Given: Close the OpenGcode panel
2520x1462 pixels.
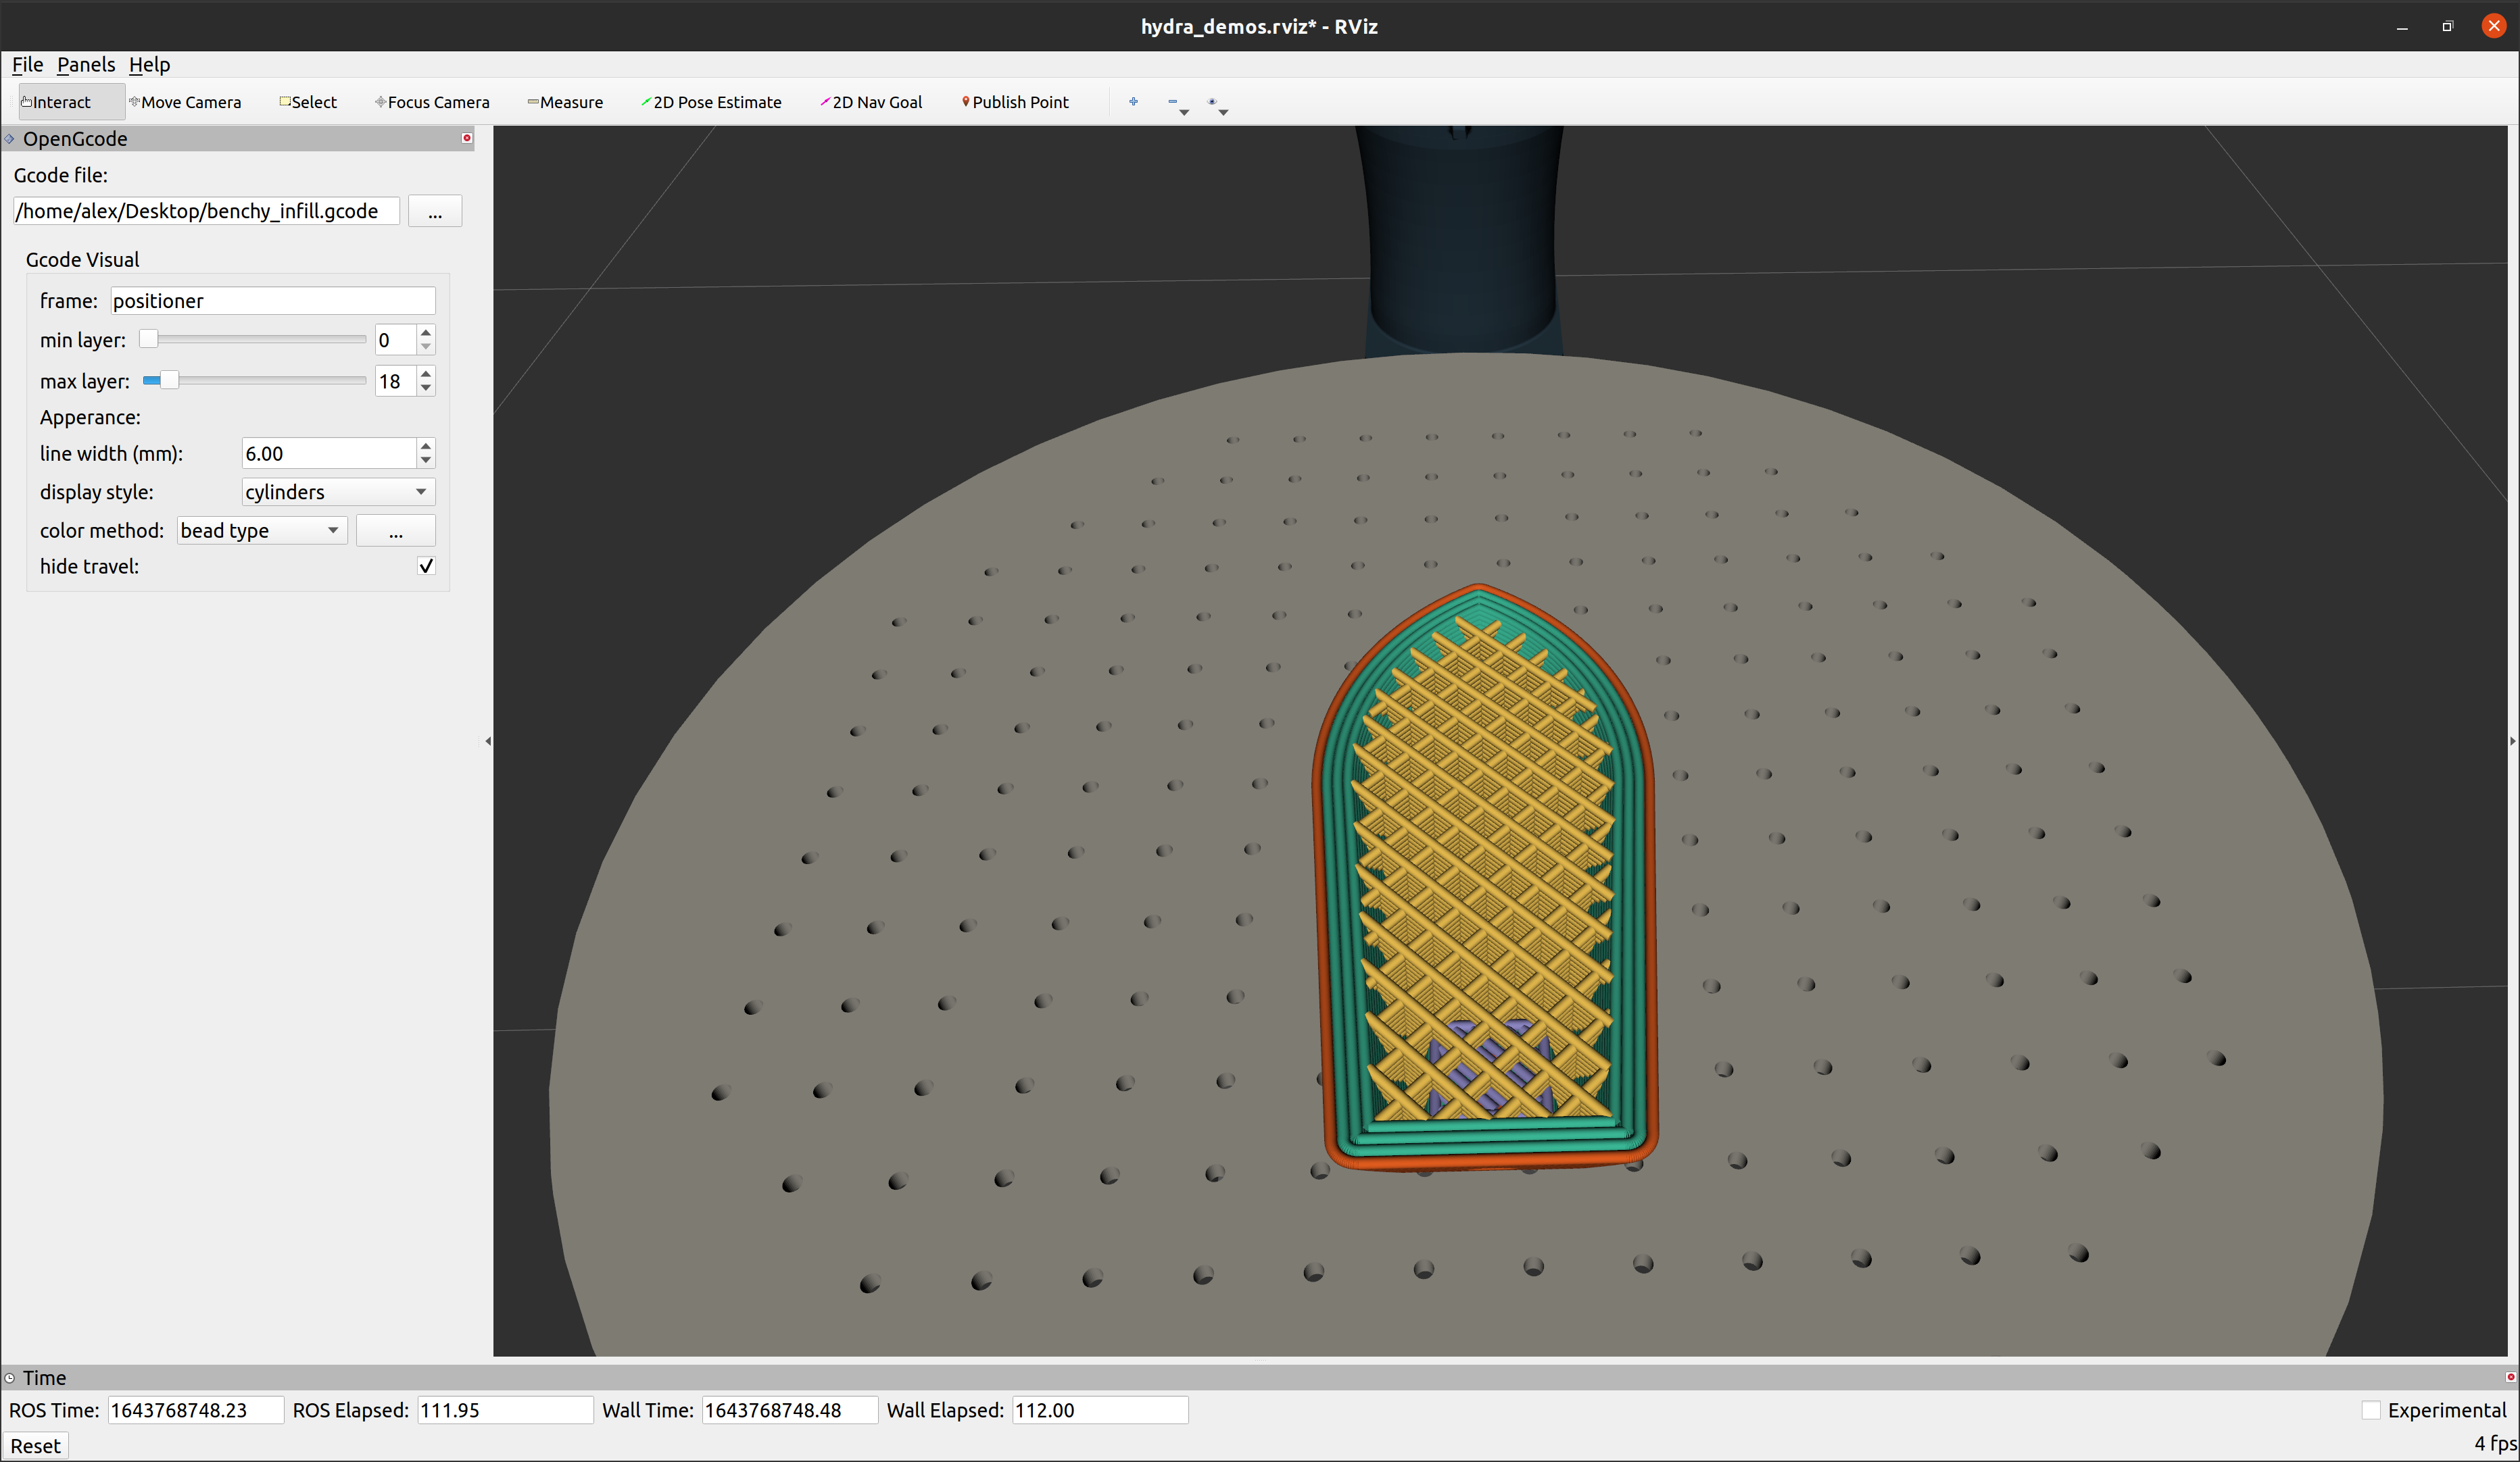Looking at the screenshot, I should tap(467, 138).
